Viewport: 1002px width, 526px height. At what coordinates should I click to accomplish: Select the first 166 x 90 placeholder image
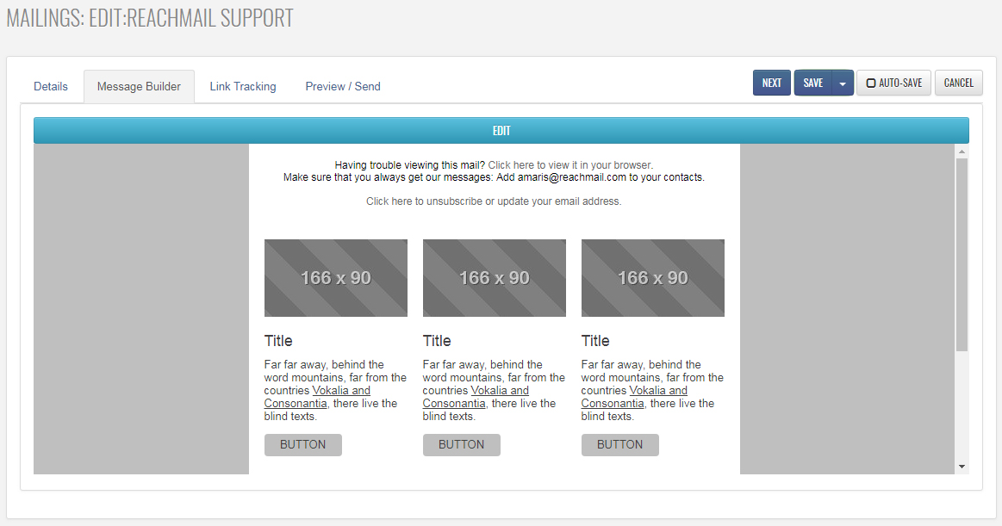pyautogui.click(x=335, y=278)
